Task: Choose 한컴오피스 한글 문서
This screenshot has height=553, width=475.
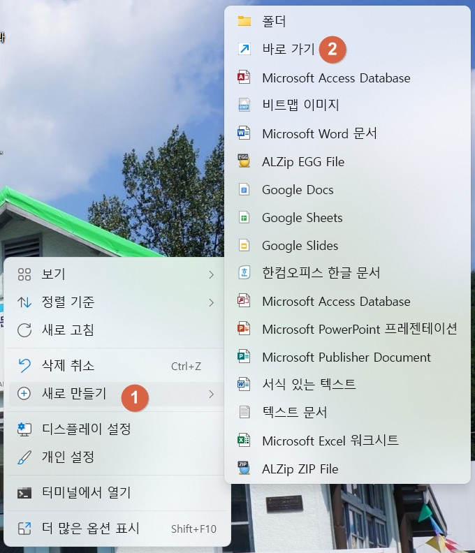Action: click(x=347, y=272)
